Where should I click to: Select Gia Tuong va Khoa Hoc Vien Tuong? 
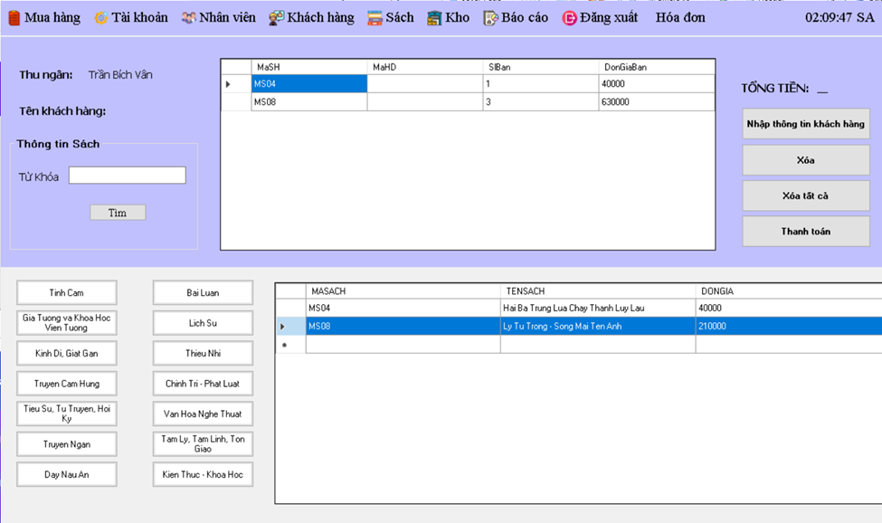[67, 323]
